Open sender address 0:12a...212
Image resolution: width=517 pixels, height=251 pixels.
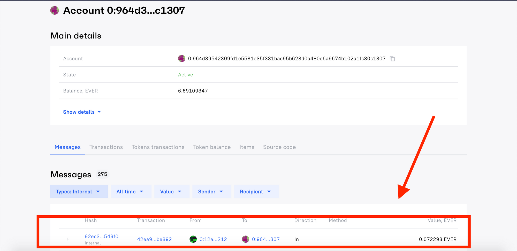point(213,239)
